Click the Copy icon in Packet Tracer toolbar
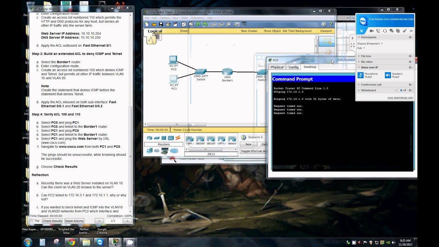This screenshot has width=439, height=247. (184, 24)
